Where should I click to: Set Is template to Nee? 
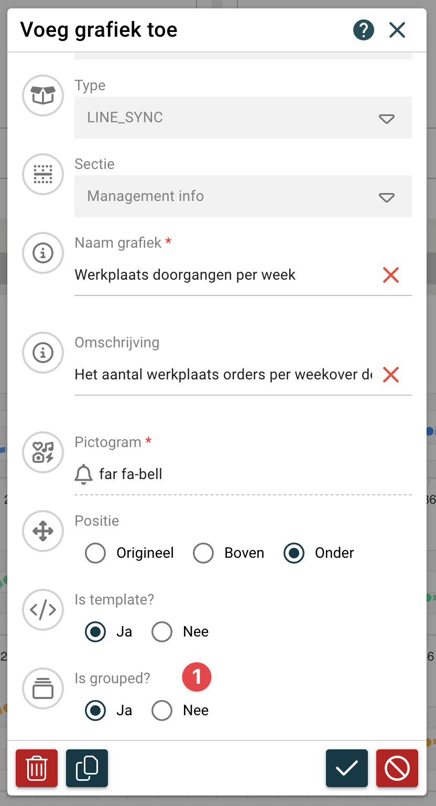[162, 632]
